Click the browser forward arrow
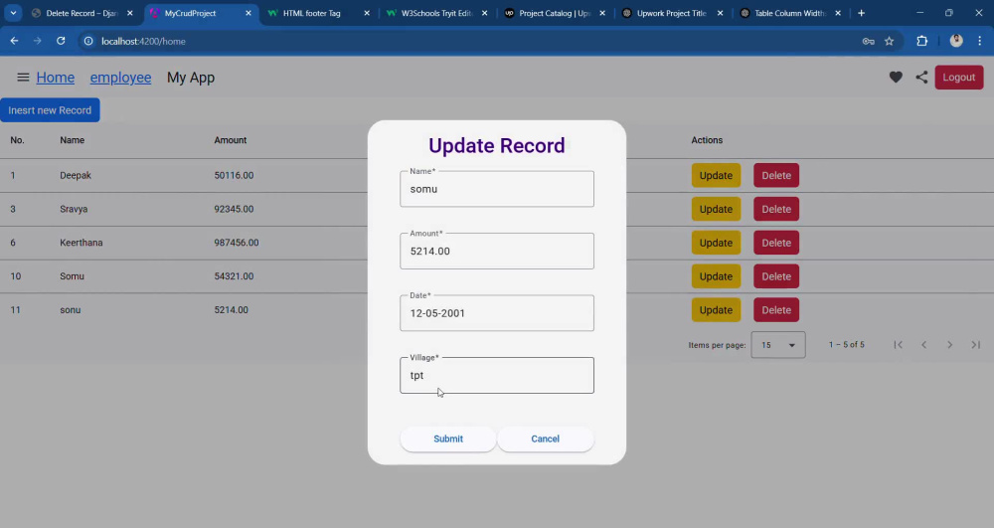 (x=38, y=41)
